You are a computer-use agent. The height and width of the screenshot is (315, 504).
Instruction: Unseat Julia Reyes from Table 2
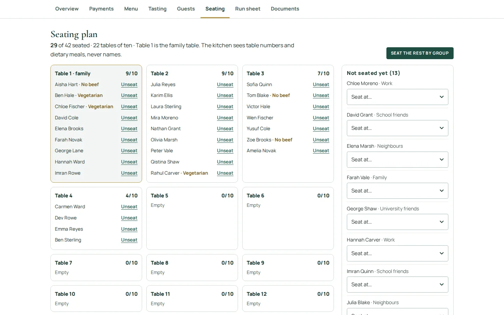click(225, 84)
